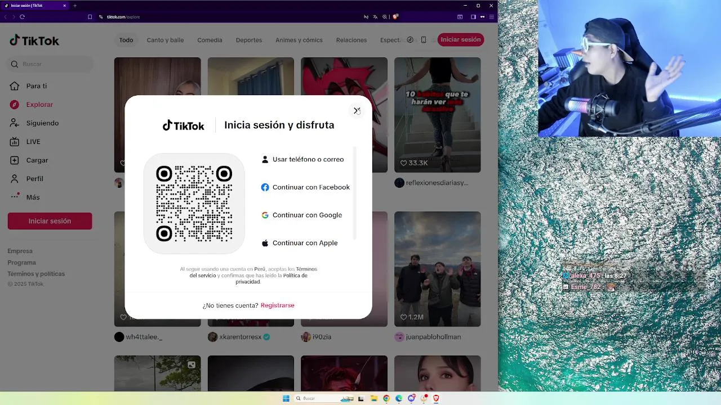Open video thumbnail with 33.3K likes
This screenshot has width=721, height=405.
coord(437,115)
